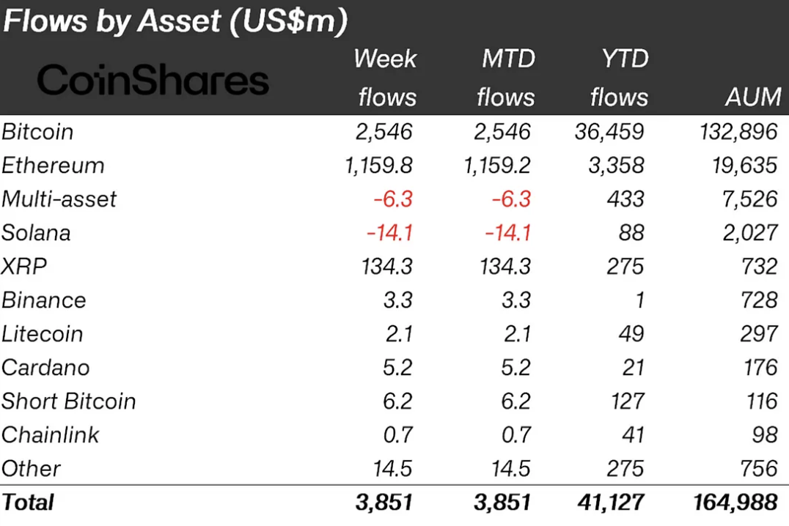Viewport: 789px width, 526px height.
Task: Select the Week flows column header
Action: (386, 78)
